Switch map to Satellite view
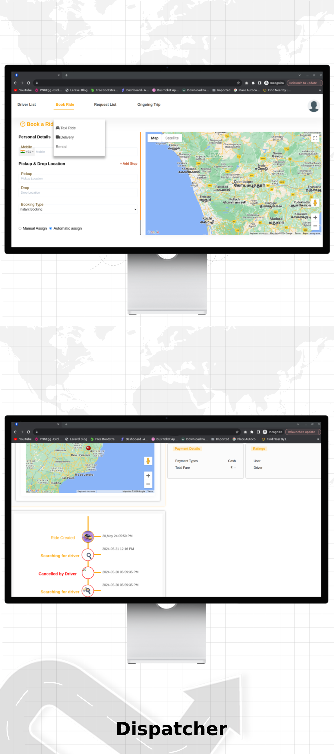The height and width of the screenshot is (754, 334). [x=172, y=138]
